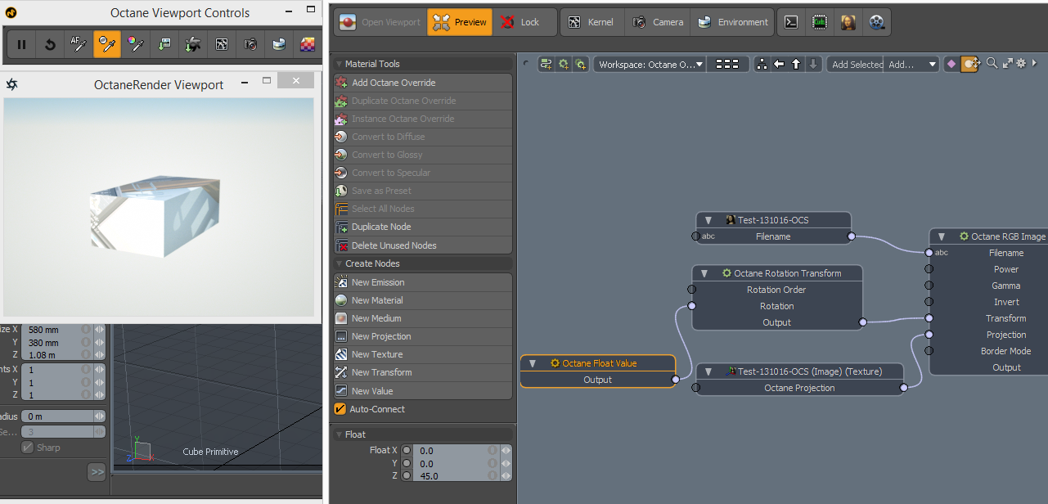Toggle the highlighted material picker eyedropper
This screenshot has height=504, width=1048.
107,44
